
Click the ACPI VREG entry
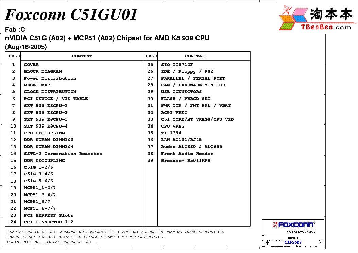point(174,113)
